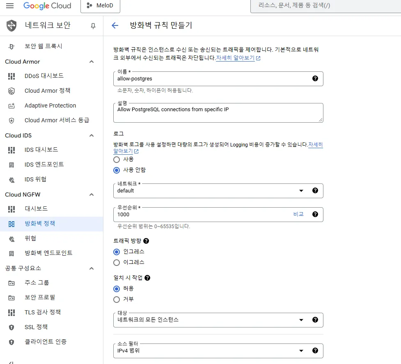The image size is (401, 364).
Task: Click the pin icon beside 네트워크 보안
Action: 93,26
